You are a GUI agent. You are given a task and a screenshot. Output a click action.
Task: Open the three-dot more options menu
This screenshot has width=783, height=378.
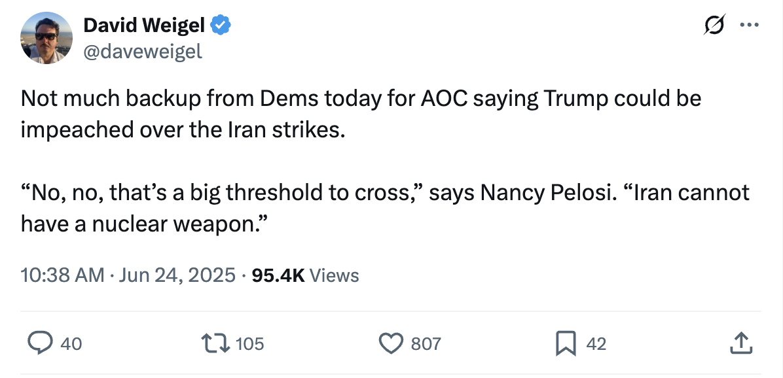[x=748, y=26]
